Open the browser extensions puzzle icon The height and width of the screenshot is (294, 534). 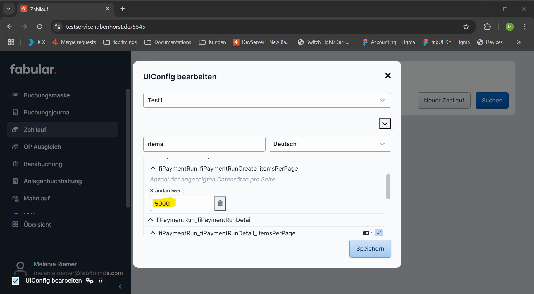click(487, 27)
